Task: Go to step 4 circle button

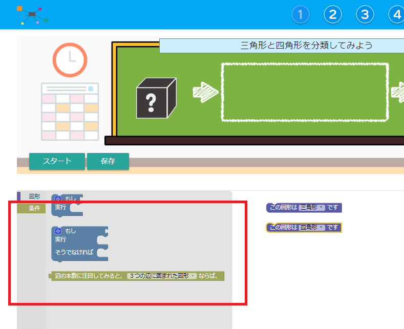Action: 396,14
